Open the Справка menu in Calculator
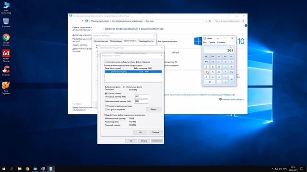Viewport: 307px width, 172px height. (x=221, y=43)
